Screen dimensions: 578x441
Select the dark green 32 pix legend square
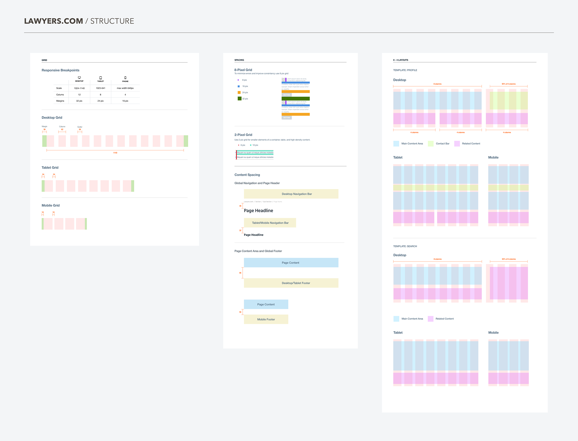coord(240,99)
